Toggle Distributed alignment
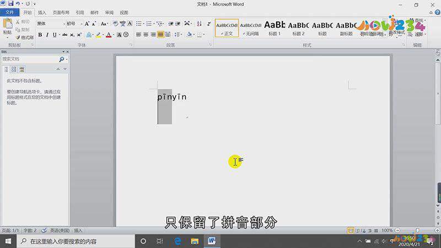 pos(168,35)
